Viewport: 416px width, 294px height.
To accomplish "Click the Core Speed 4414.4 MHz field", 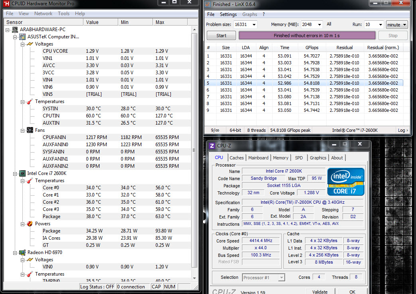I will tap(261, 240).
